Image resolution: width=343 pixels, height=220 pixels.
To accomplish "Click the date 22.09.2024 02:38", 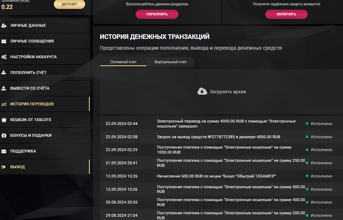I will 121,137.
